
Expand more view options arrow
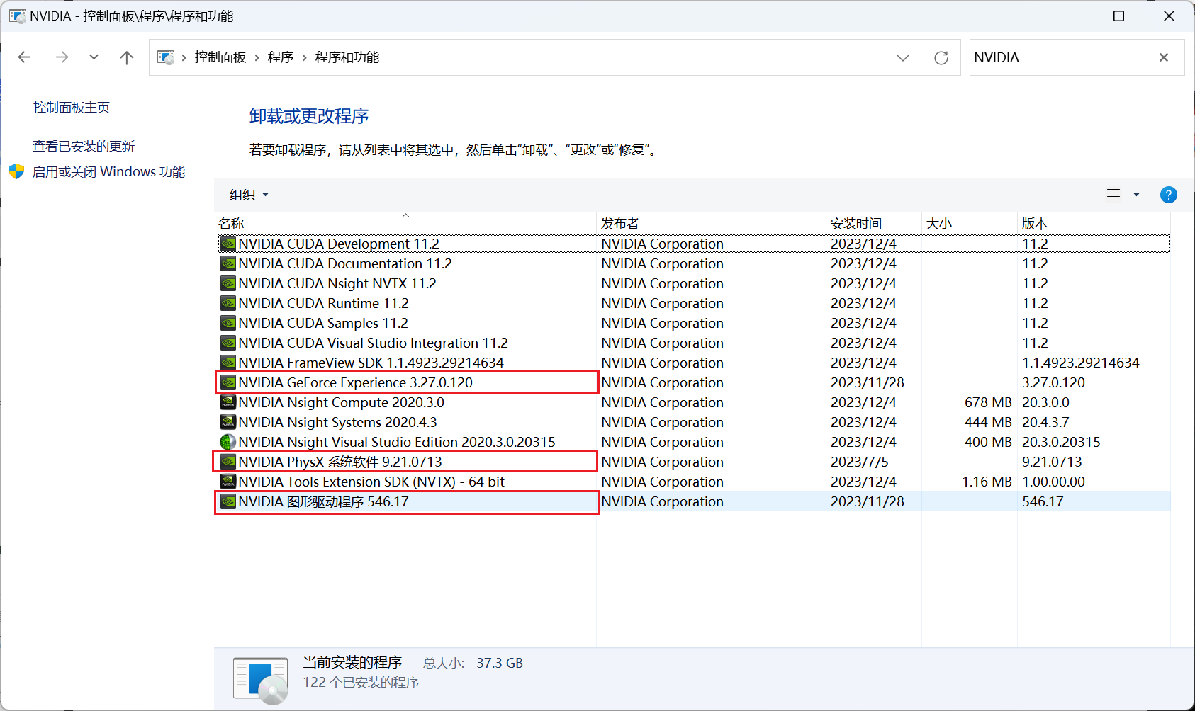(x=1136, y=195)
